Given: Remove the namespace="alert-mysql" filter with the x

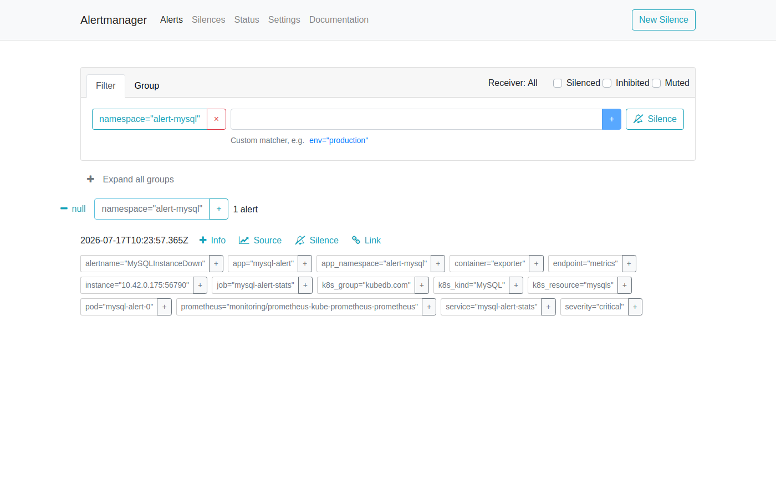Looking at the screenshot, I should [x=216, y=119].
